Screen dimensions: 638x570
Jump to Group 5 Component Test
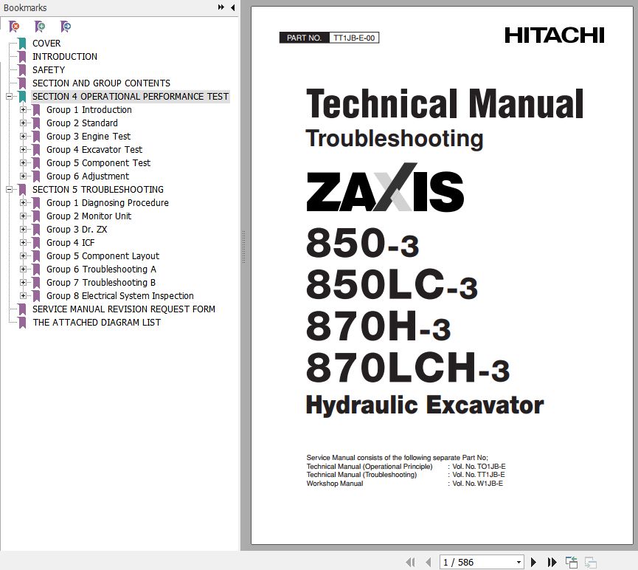click(99, 163)
